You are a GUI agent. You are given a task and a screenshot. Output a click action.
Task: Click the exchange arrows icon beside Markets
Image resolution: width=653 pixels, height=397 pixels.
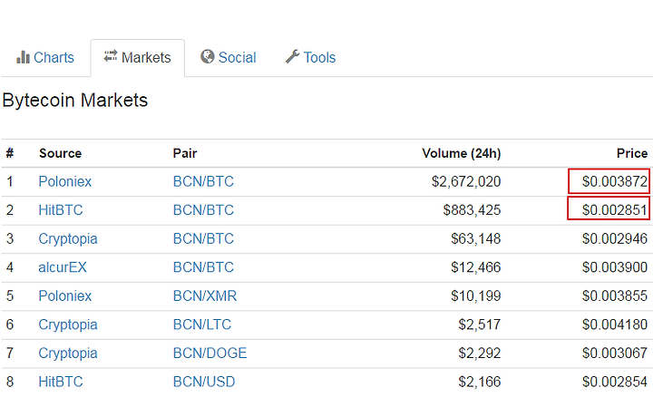[x=111, y=56]
